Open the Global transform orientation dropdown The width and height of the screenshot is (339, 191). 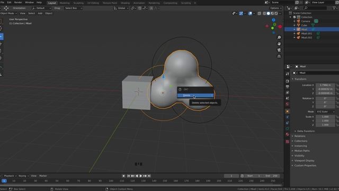tap(121, 8)
